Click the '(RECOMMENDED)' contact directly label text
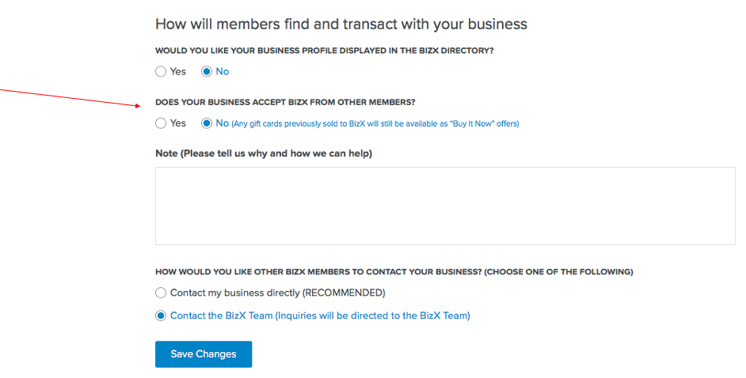 [344, 293]
